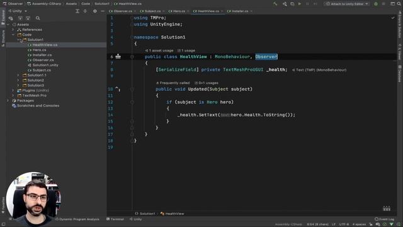The image size is (403, 227).
Task: Click the '4 spaces' indent setting
Action: coord(359,224)
